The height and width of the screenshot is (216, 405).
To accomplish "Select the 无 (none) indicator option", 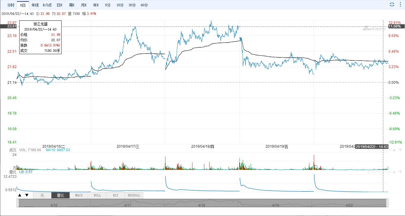I will coord(42,195).
